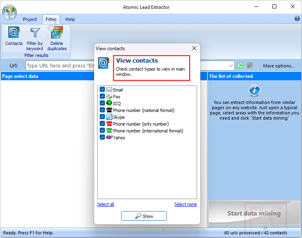Click the green phone international format icon
Screen dimensions: 302x238
(109, 130)
